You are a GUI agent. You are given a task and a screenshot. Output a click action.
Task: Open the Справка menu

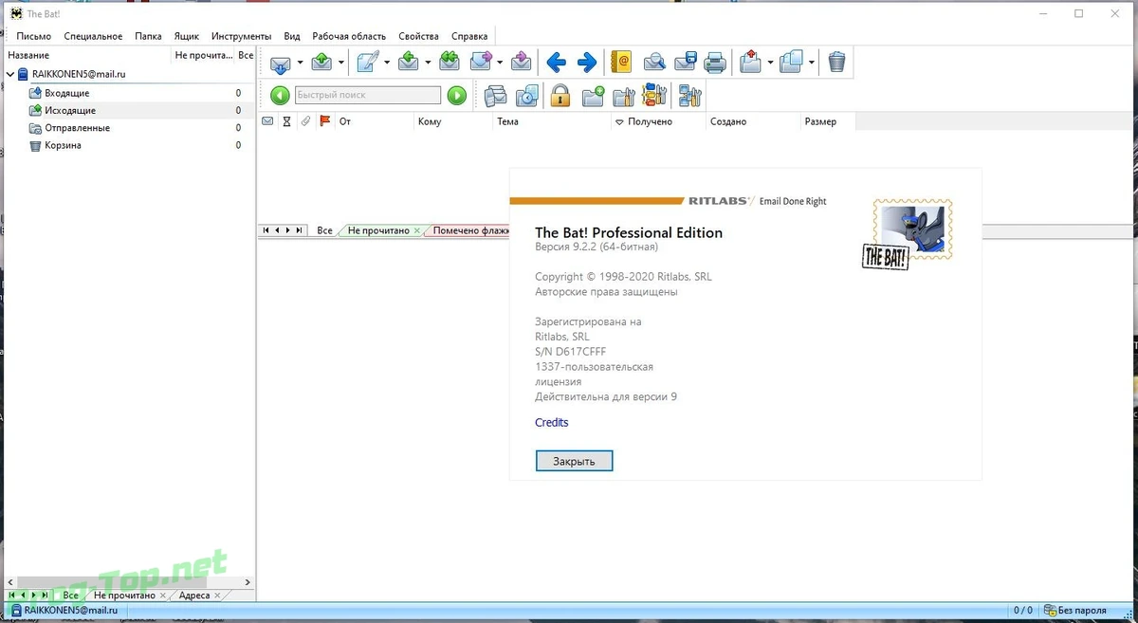pyautogui.click(x=469, y=36)
